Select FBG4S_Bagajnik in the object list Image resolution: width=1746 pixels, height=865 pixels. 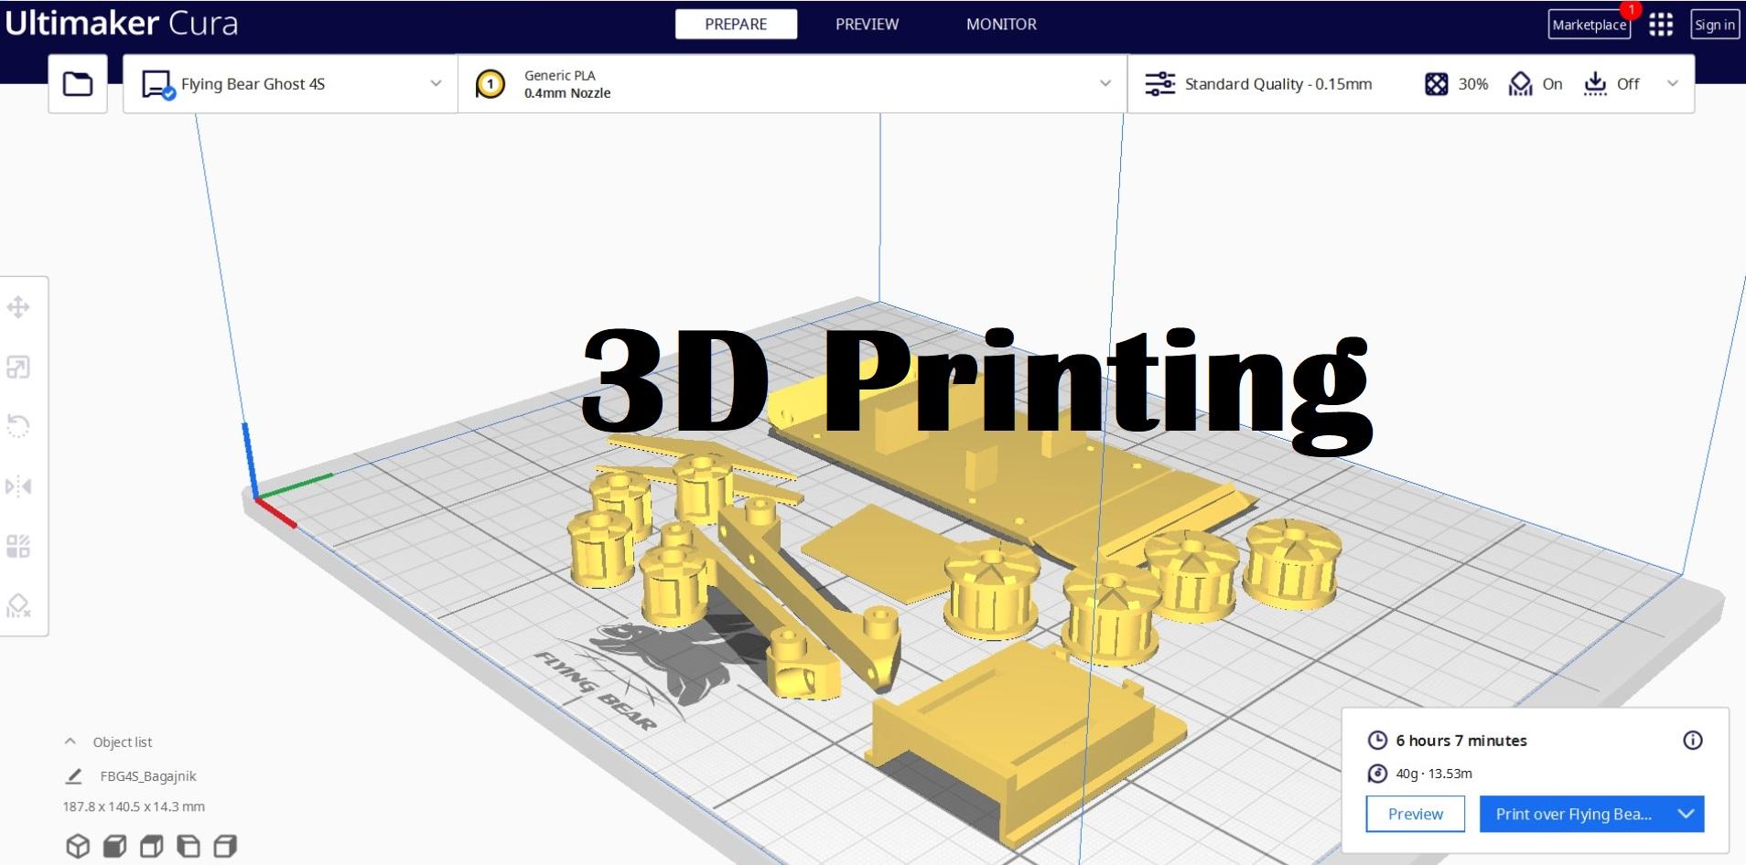148,776
